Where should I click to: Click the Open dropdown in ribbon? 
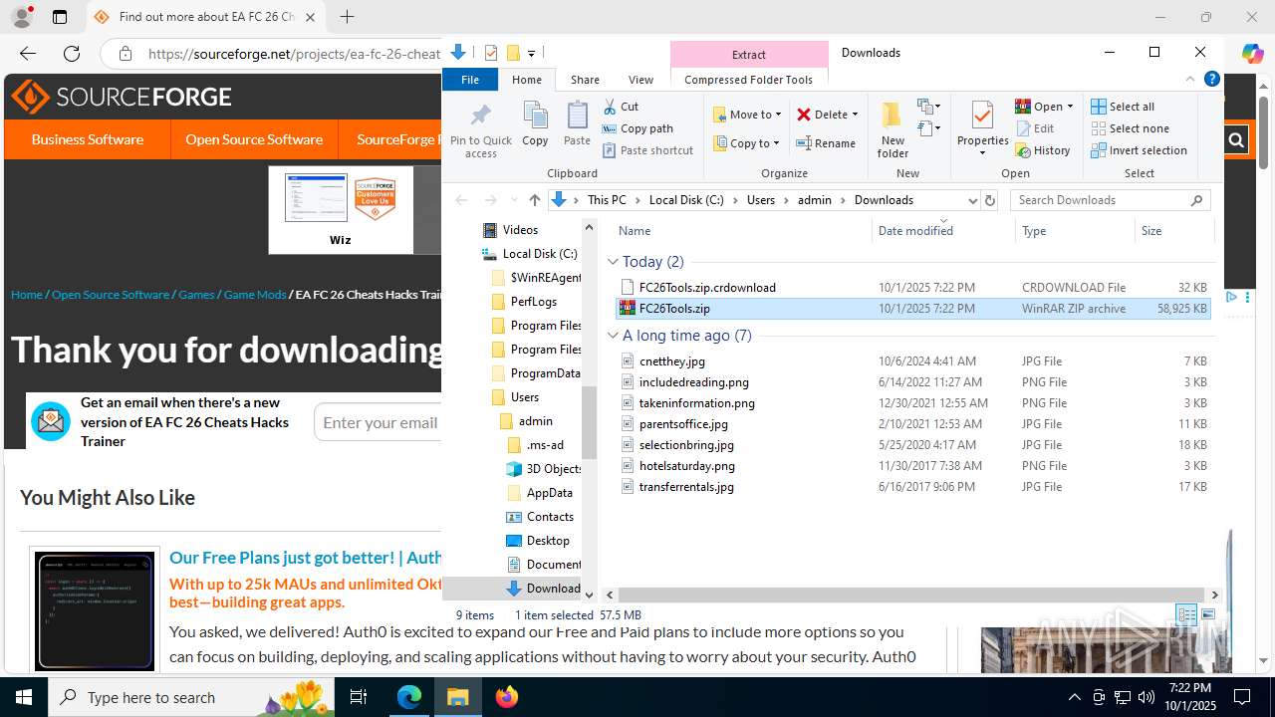tap(1044, 107)
